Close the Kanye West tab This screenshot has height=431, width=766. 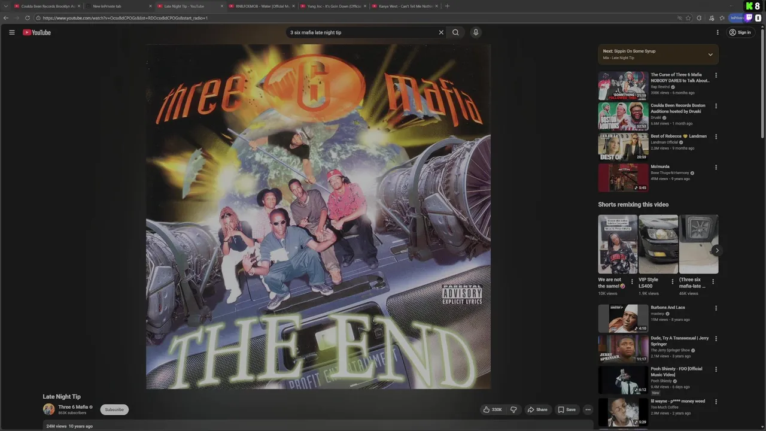click(x=437, y=6)
